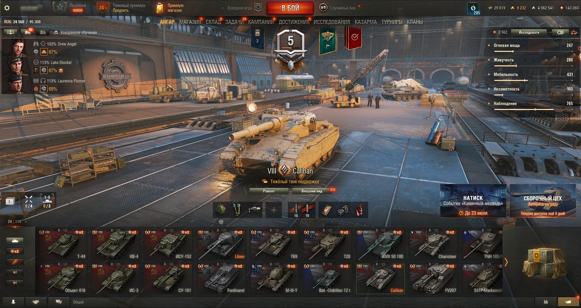Select the fire extinguisher consumable slot
Image resolution: width=581 pixels, height=308 pixels.
tap(359, 210)
